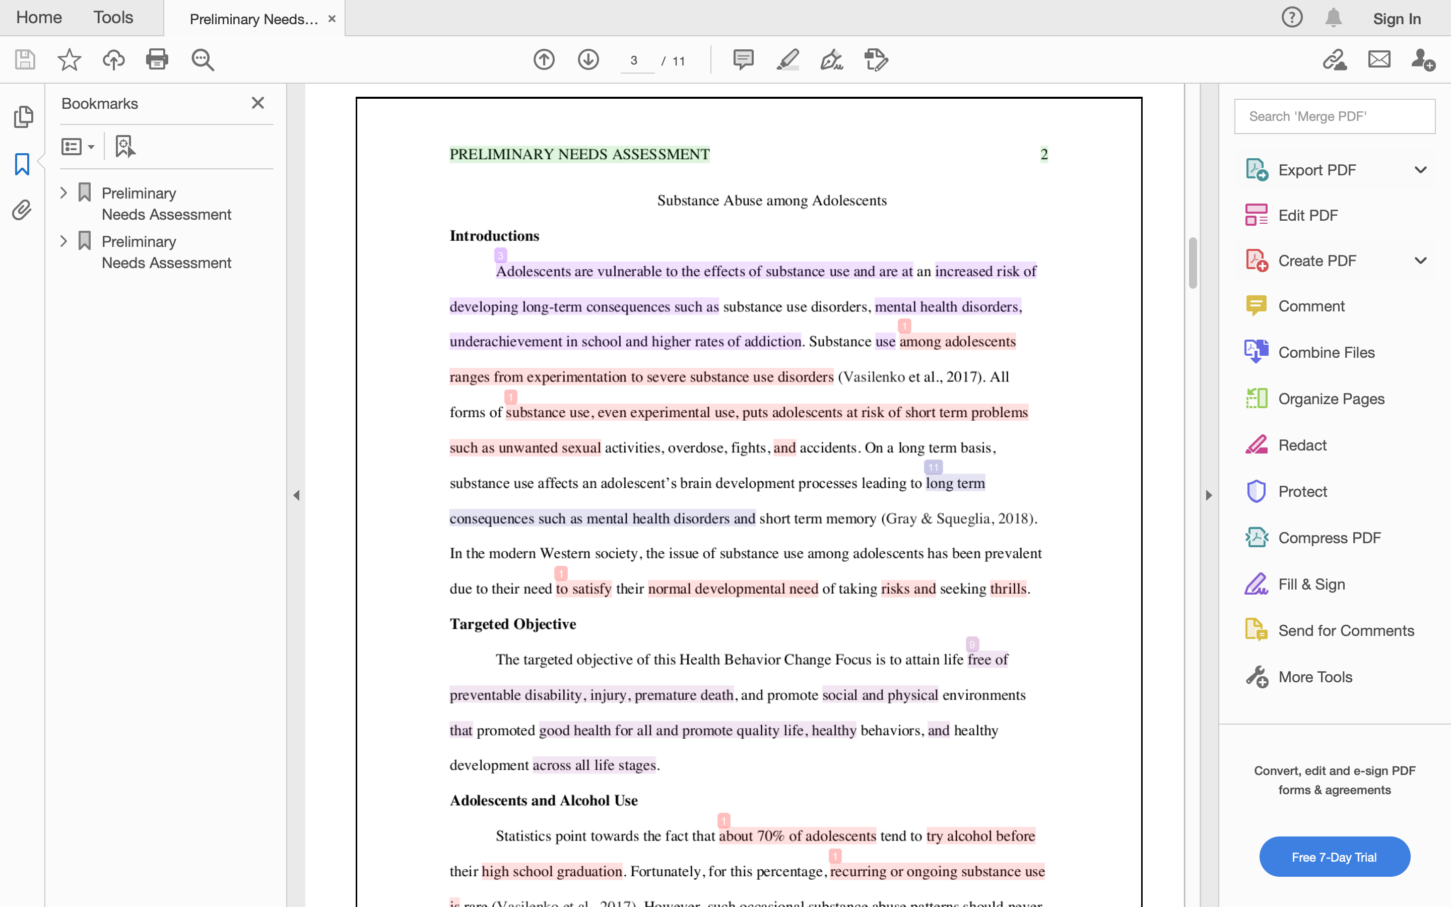Add a sticky note comment
Image resolution: width=1451 pixels, height=907 pixels.
click(743, 59)
